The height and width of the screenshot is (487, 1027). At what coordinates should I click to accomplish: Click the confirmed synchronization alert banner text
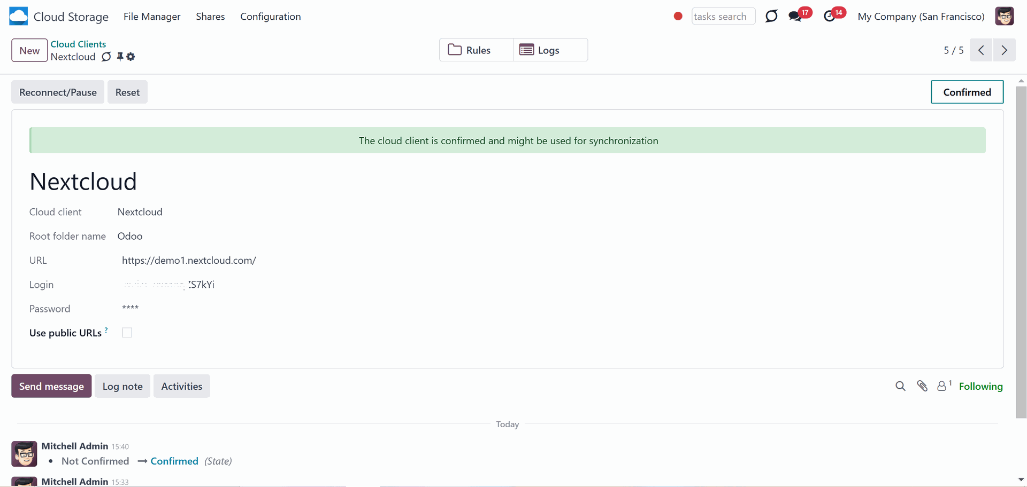(x=508, y=140)
